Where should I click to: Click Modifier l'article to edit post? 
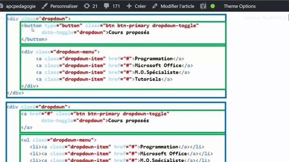pyautogui.click(x=177, y=6)
